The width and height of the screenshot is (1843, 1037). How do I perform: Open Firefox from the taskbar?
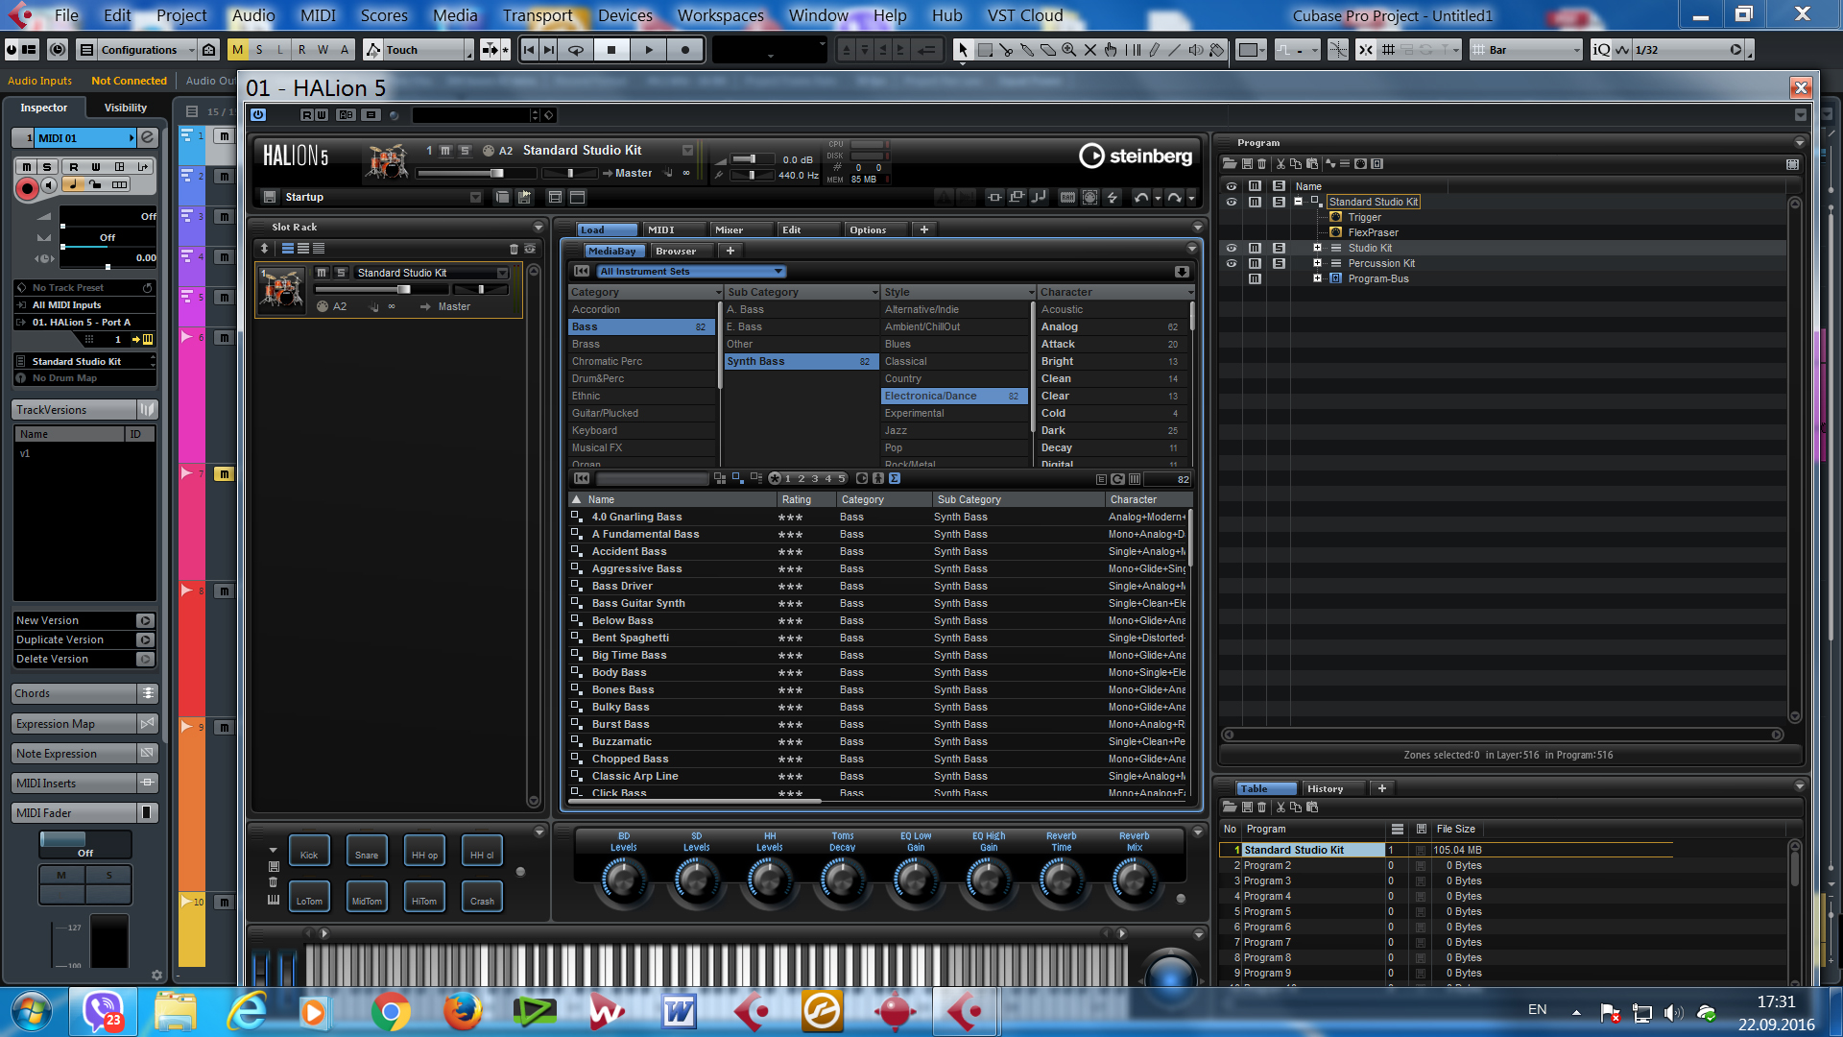click(x=463, y=1011)
